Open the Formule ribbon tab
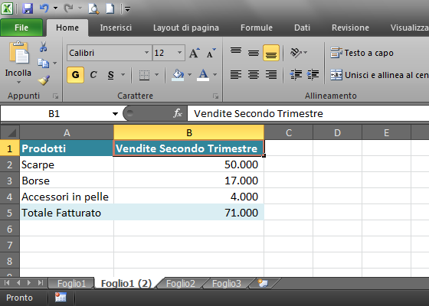This screenshot has width=429, height=306. (257, 28)
